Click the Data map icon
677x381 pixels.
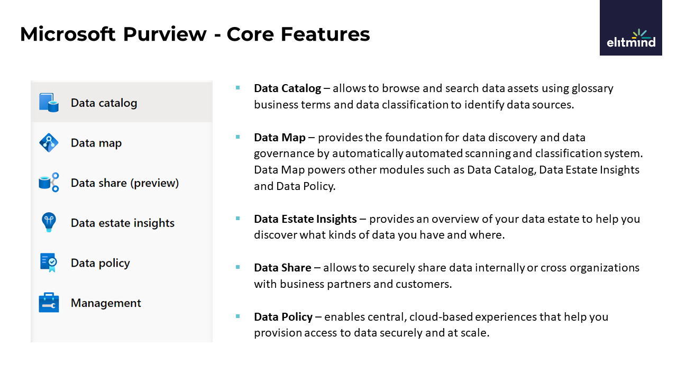[x=49, y=143]
